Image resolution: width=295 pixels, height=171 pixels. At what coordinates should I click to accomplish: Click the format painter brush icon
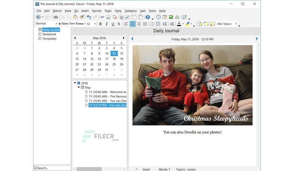(82, 17)
